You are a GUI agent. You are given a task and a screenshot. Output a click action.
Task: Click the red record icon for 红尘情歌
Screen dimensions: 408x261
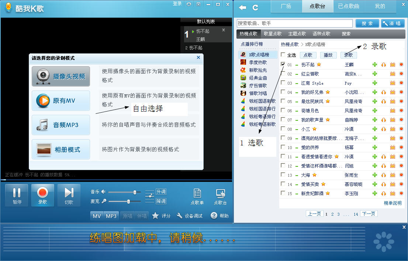click(x=401, y=74)
